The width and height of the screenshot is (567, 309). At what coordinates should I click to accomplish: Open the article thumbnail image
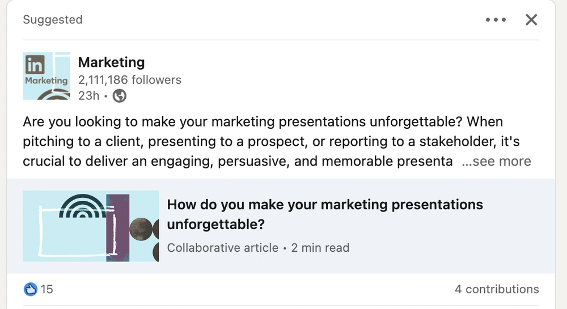click(x=91, y=226)
